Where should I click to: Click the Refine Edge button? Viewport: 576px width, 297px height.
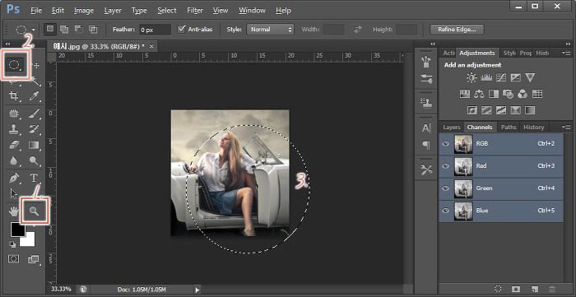click(456, 30)
